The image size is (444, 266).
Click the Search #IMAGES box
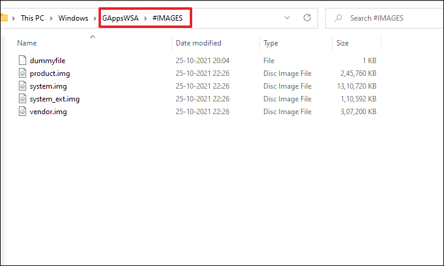point(385,18)
